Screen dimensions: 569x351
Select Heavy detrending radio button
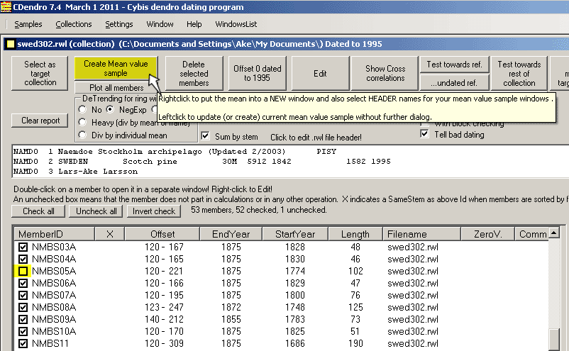click(83, 123)
